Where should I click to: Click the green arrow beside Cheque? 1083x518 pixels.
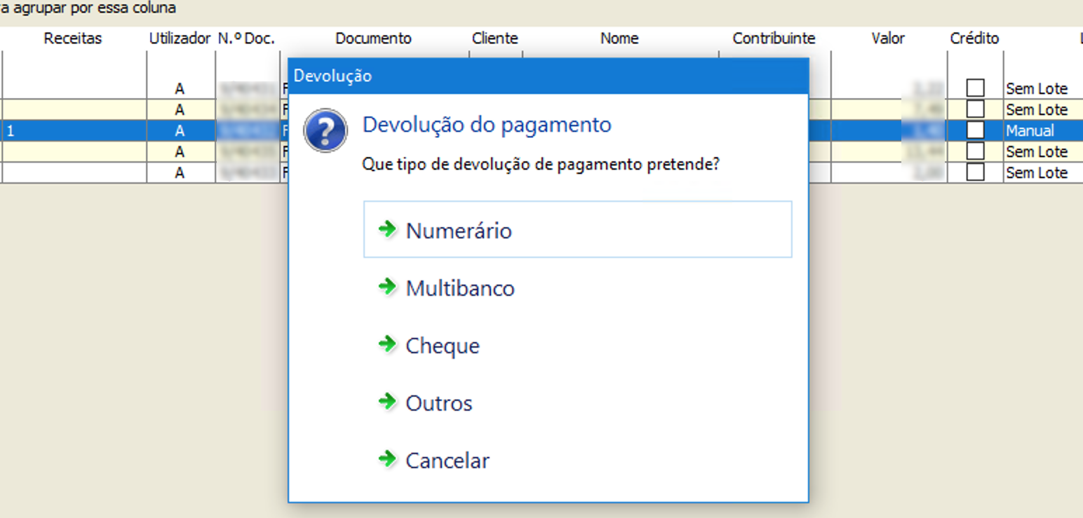[387, 344]
